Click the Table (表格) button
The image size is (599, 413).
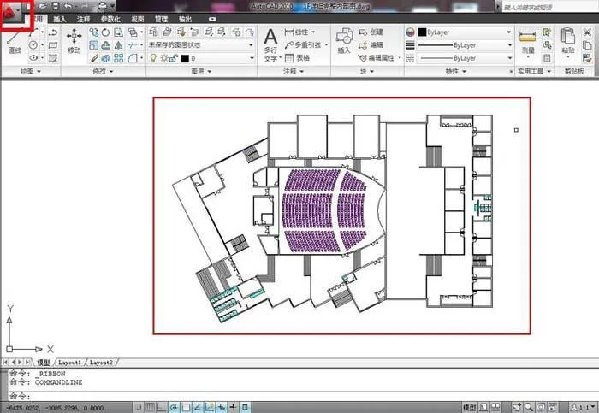(298, 58)
